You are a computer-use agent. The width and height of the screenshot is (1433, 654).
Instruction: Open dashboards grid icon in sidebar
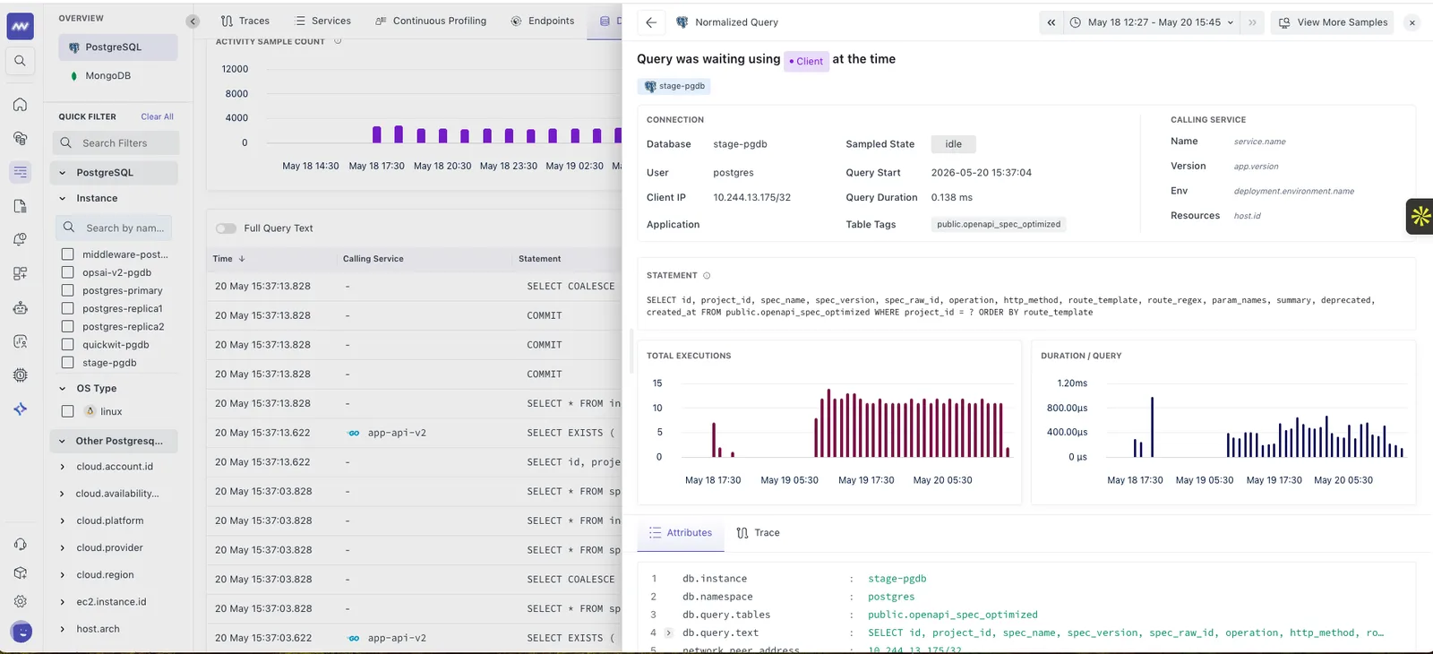click(x=20, y=273)
